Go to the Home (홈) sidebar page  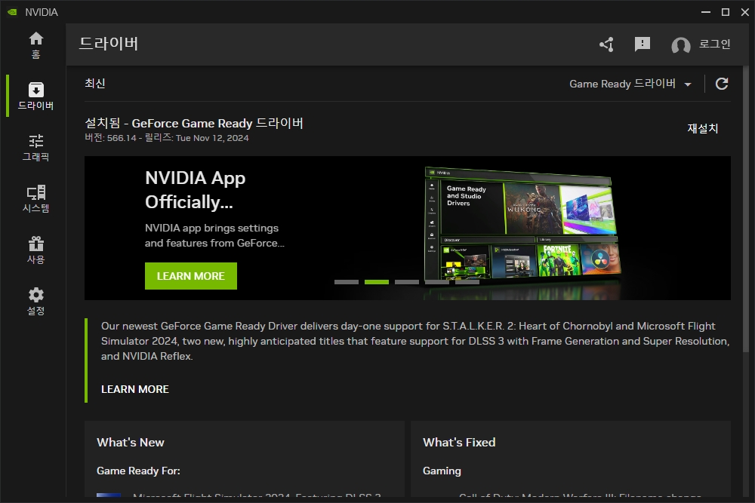[x=35, y=45]
